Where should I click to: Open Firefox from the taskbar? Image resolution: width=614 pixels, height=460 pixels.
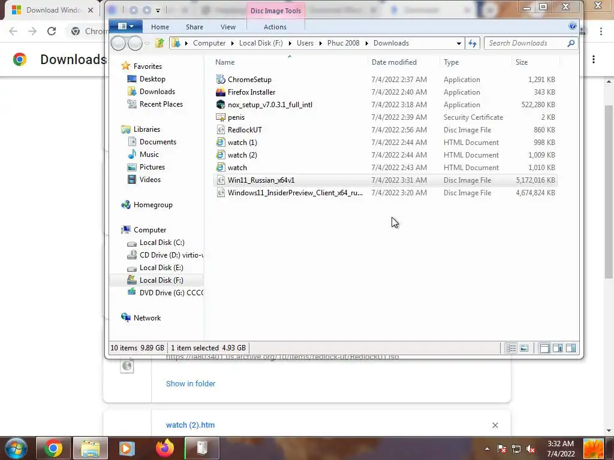164,448
